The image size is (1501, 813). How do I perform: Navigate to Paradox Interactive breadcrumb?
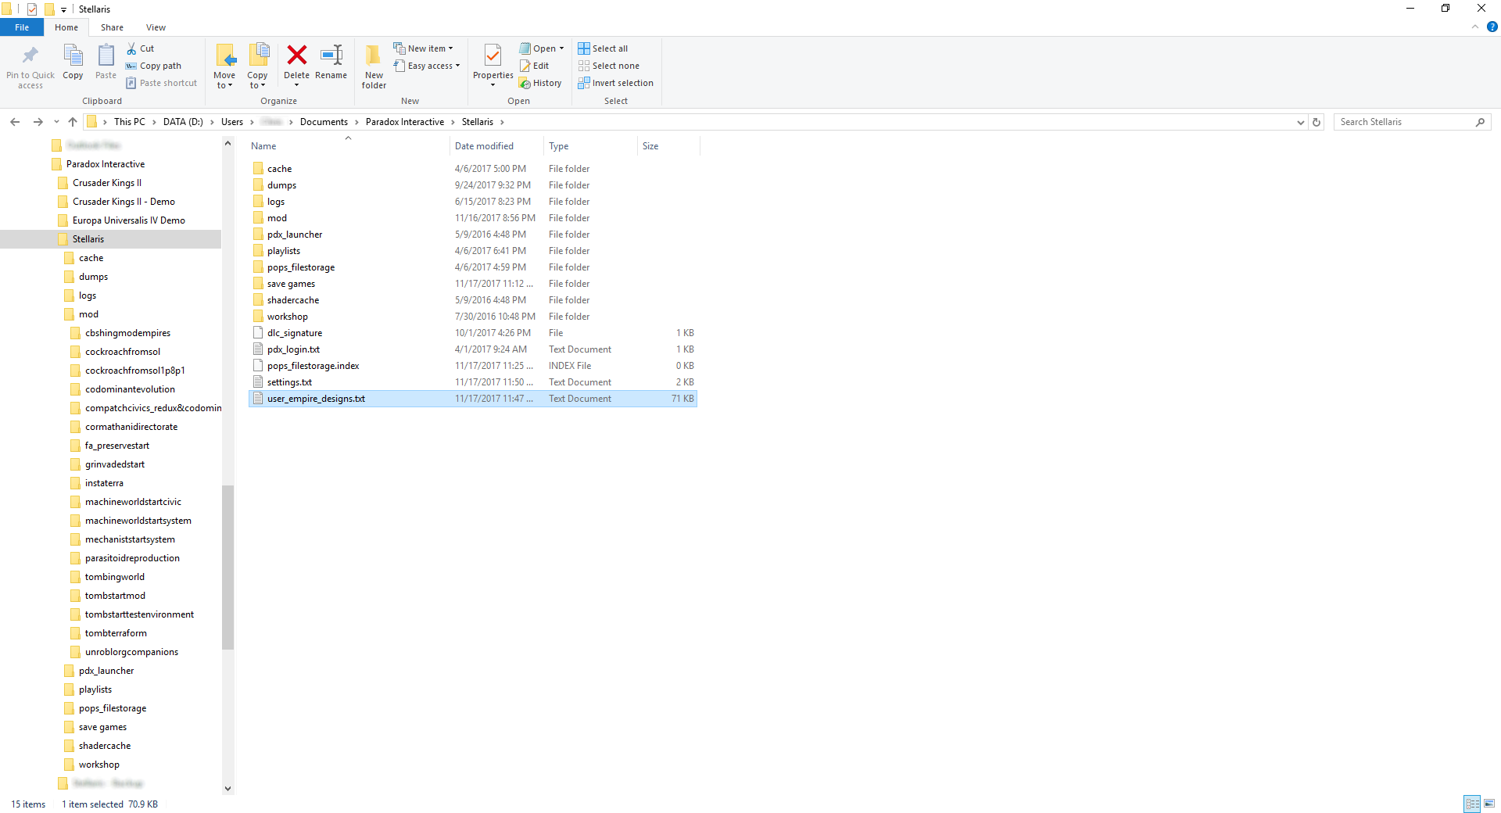(405, 122)
